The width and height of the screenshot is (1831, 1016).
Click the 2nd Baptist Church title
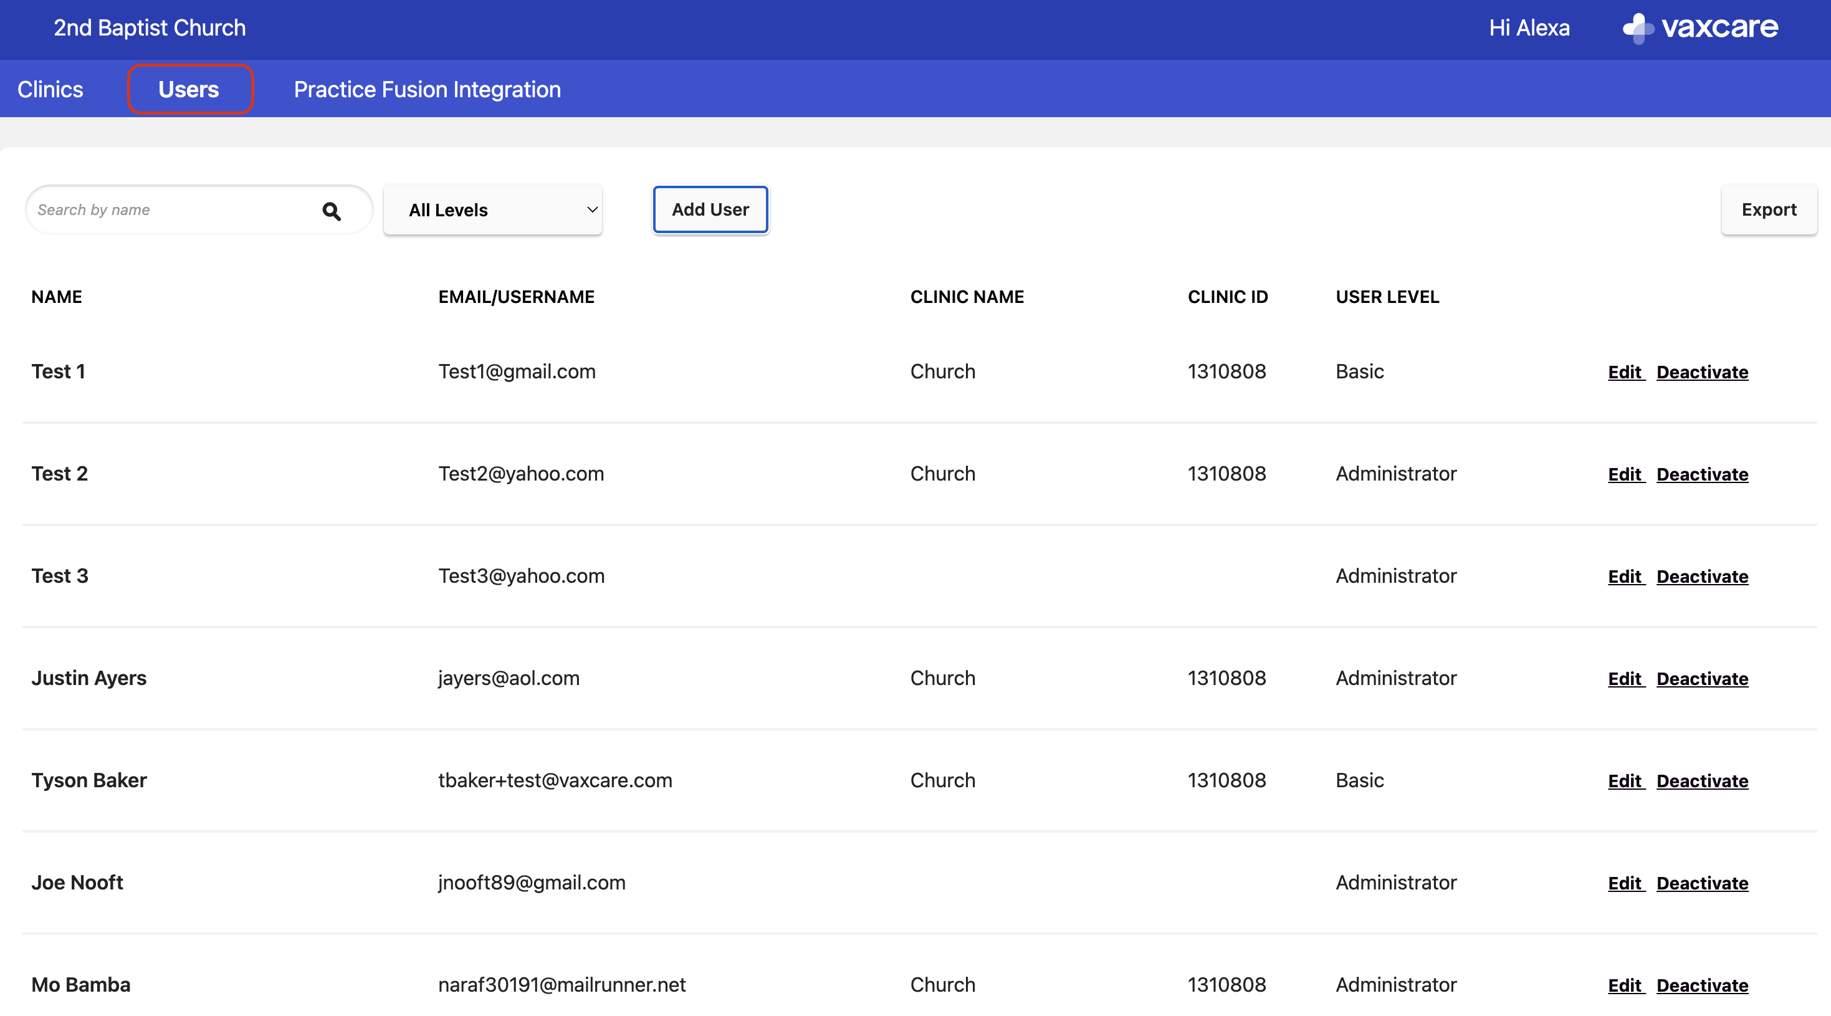(150, 29)
